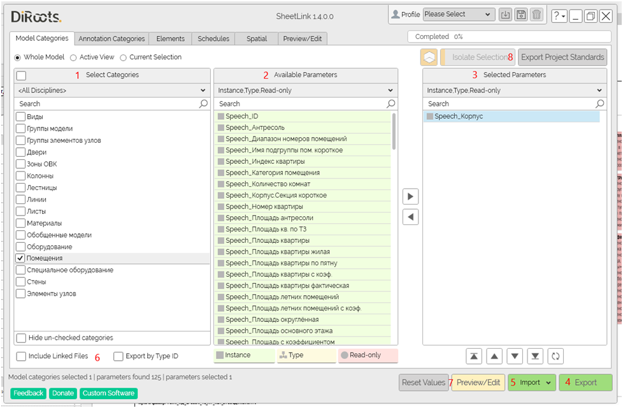The height and width of the screenshot is (408, 623).
Task: Check Include Linked Files option
Action: (x=21, y=356)
